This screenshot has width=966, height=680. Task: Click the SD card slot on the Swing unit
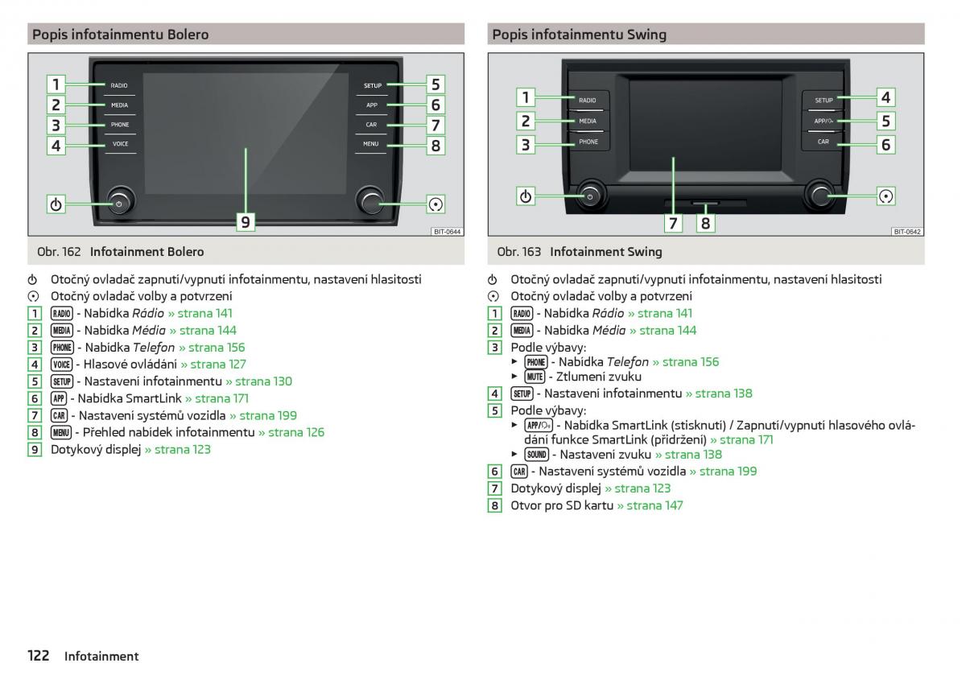[705, 204]
